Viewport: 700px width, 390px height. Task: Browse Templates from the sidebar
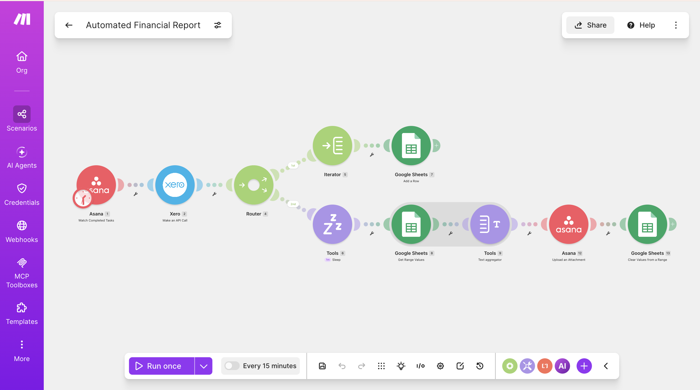pyautogui.click(x=22, y=314)
